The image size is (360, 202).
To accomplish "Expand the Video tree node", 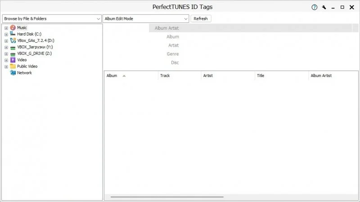I will click(6, 60).
